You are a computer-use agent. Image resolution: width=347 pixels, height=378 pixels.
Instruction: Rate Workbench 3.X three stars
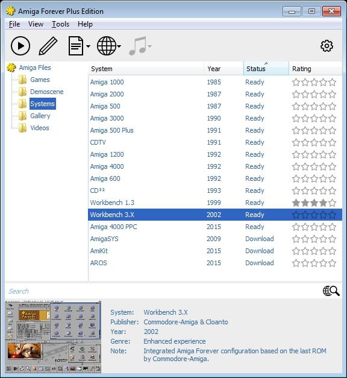(314, 215)
